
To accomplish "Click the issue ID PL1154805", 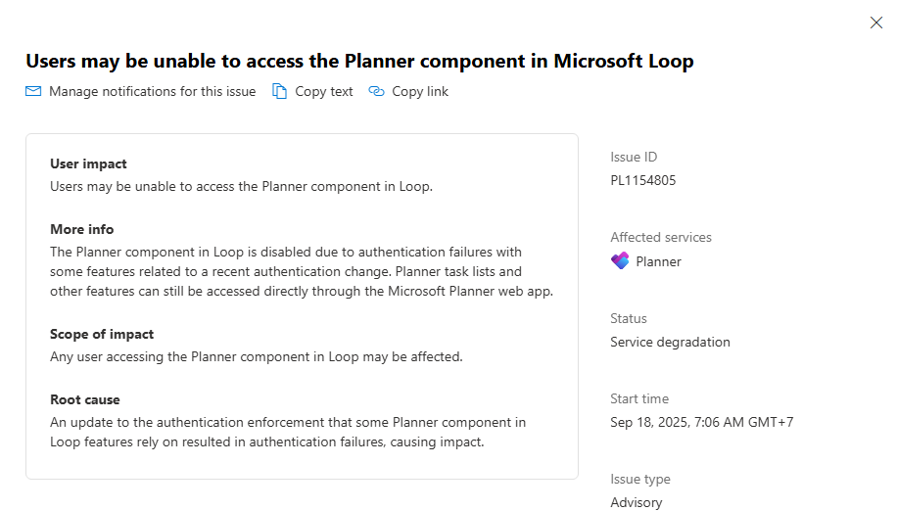I will [642, 180].
